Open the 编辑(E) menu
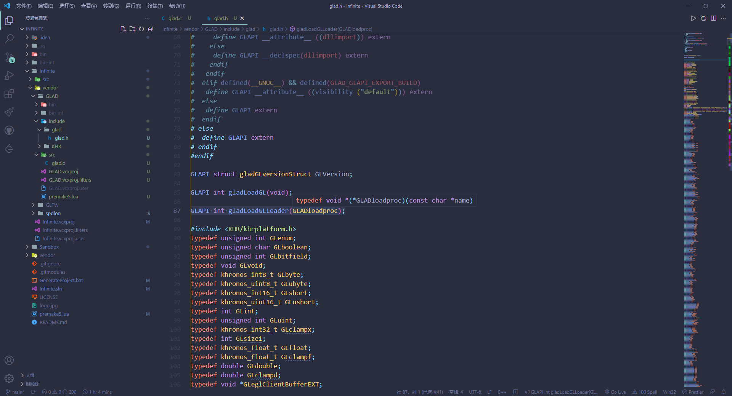 click(x=45, y=6)
